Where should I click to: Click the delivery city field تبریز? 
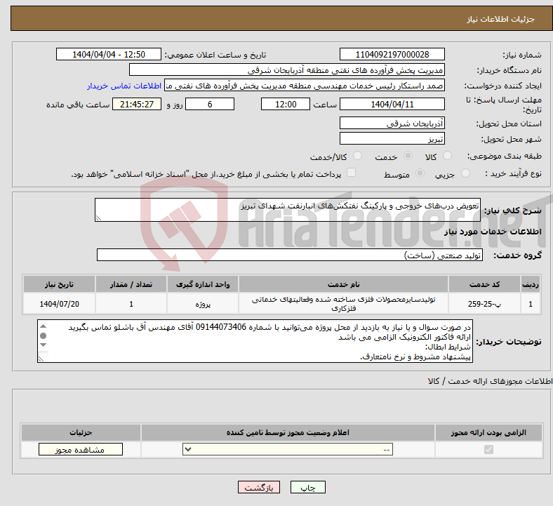[392, 138]
